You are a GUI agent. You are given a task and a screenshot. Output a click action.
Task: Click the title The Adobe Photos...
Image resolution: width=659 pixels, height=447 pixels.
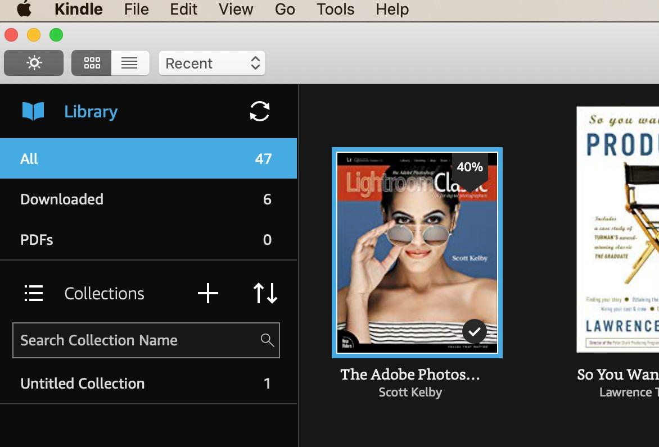(410, 375)
